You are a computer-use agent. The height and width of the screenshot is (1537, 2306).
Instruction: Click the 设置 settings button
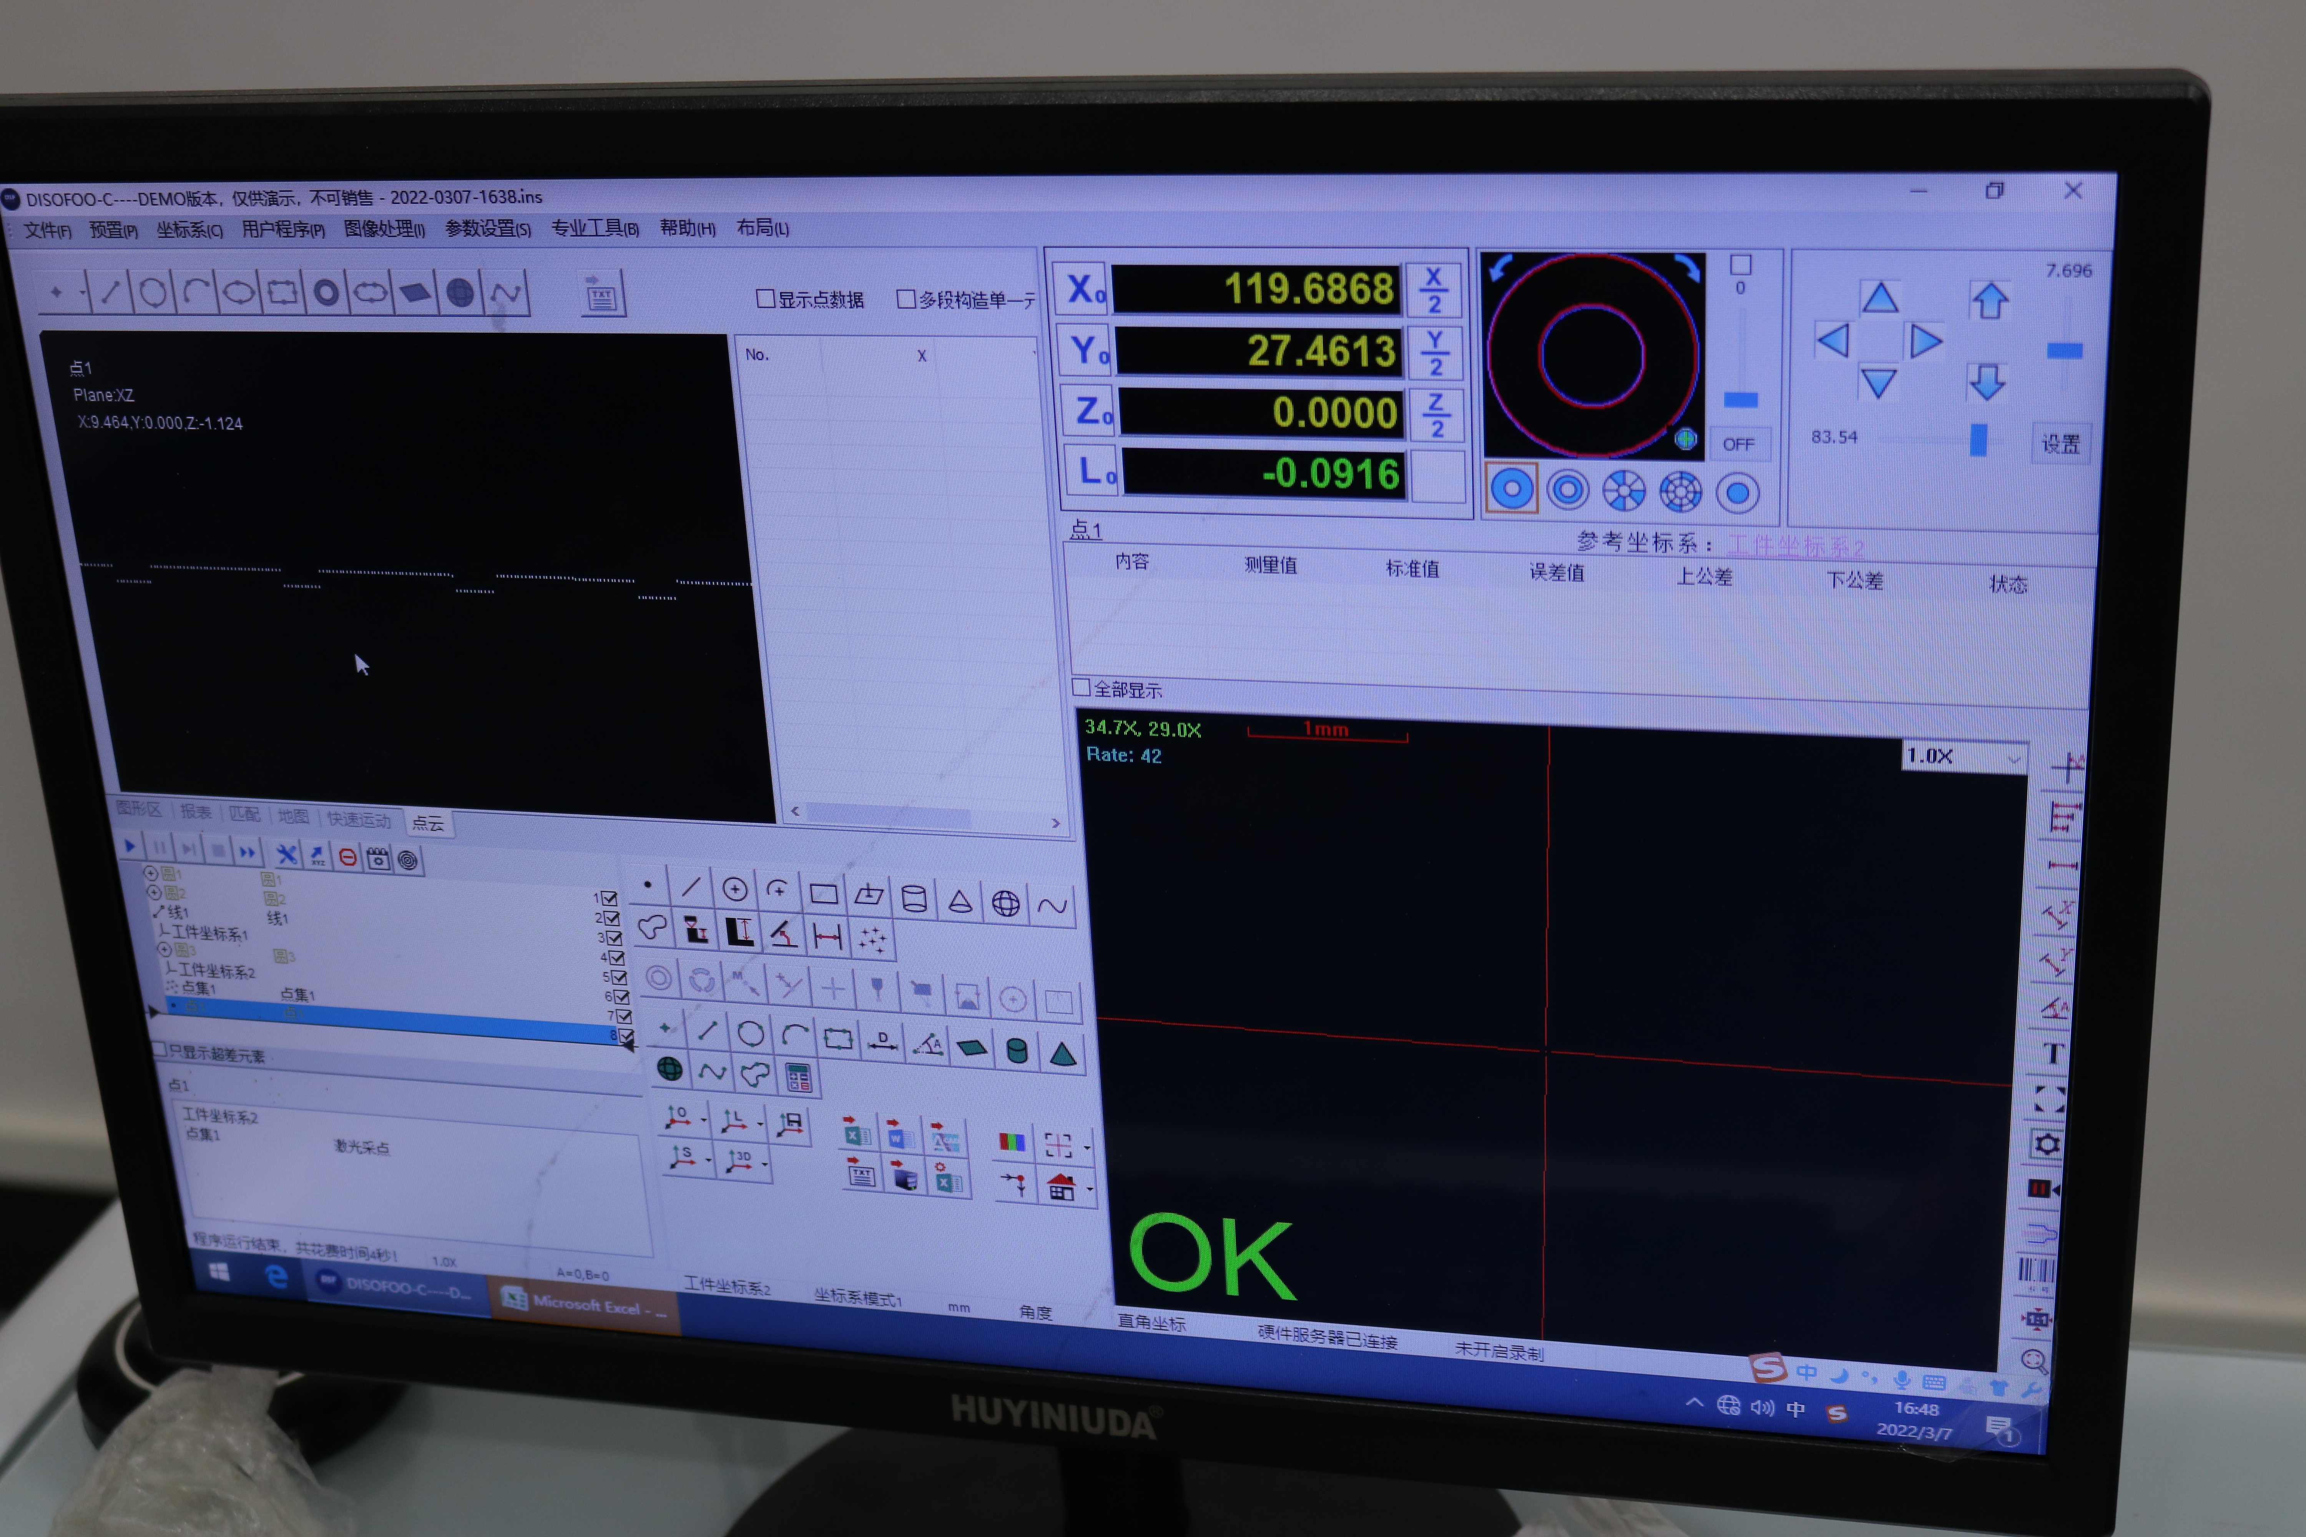tap(2060, 444)
